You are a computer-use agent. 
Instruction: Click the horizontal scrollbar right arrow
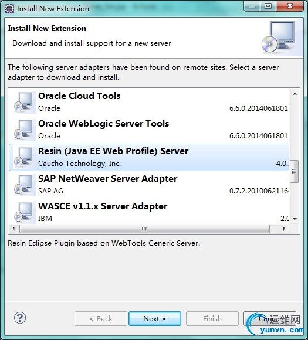(284, 229)
